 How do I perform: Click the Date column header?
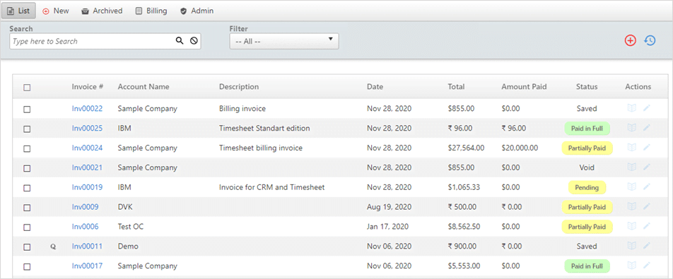(x=375, y=87)
